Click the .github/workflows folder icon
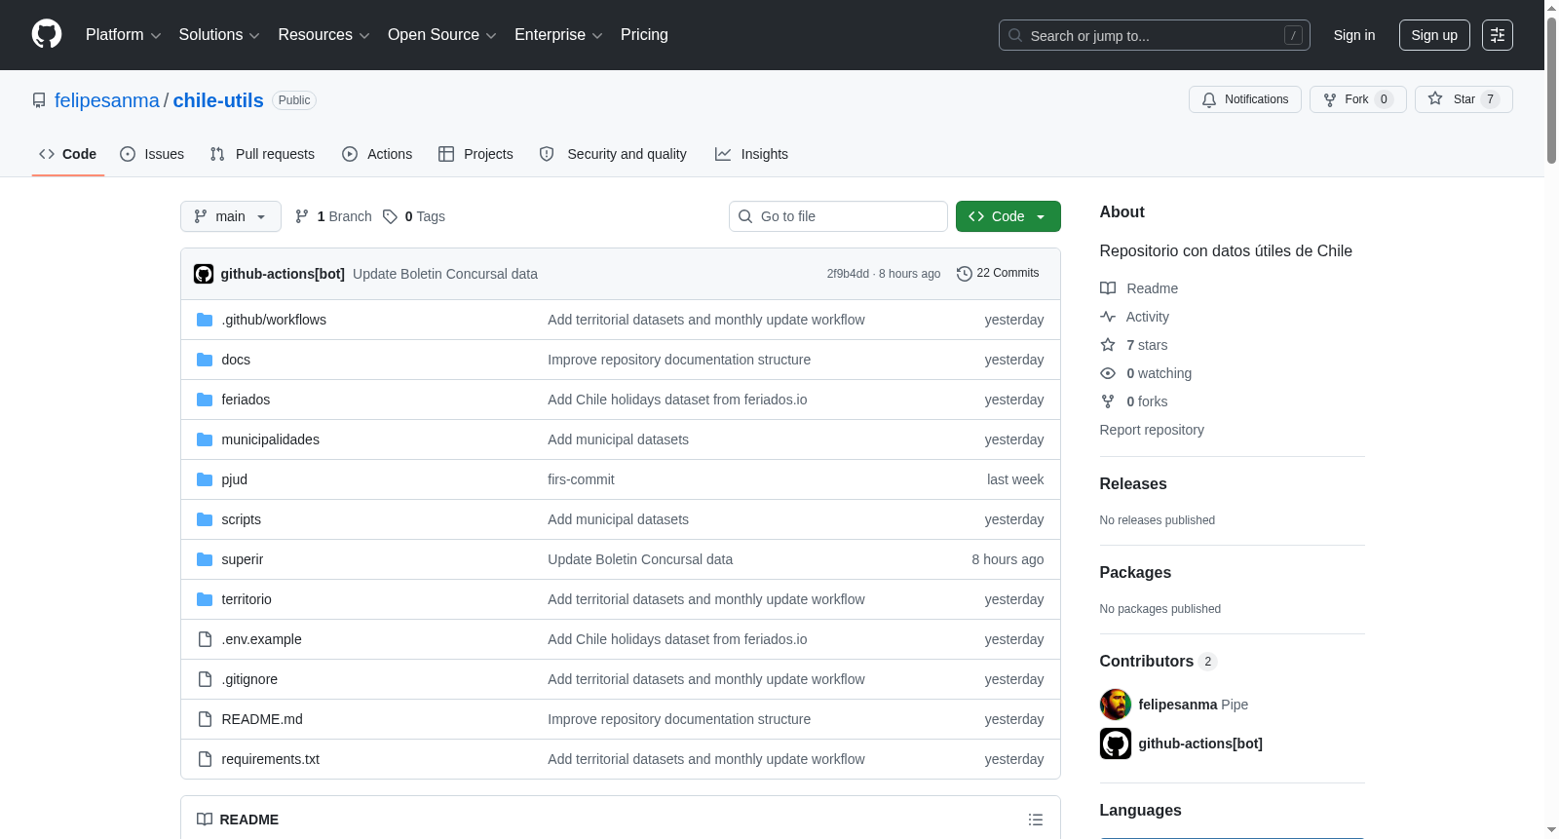Image resolution: width=1559 pixels, height=839 pixels. point(205,320)
